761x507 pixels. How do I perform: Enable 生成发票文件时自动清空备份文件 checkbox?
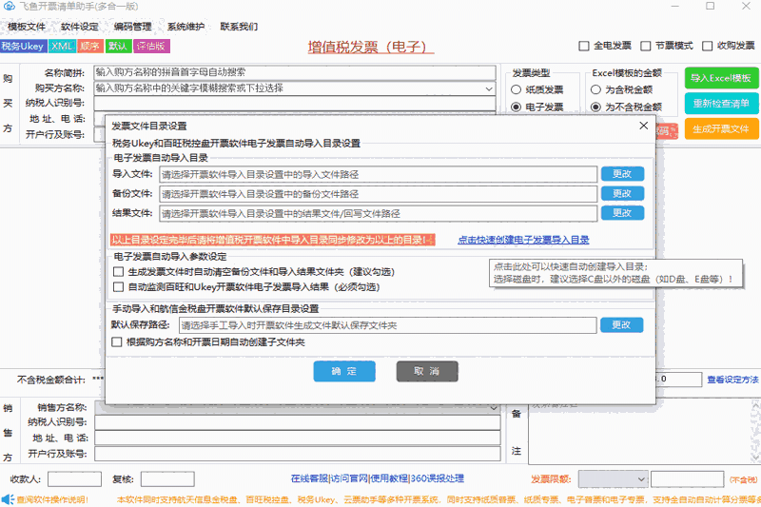point(118,272)
